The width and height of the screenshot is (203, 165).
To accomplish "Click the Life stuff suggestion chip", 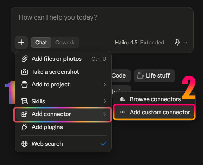I will pyautogui.click(x=154, y=75).
